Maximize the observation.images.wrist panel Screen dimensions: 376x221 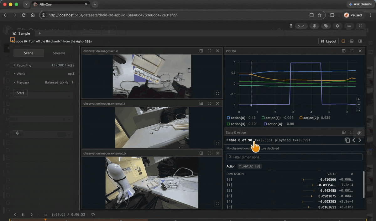pyautogui.click(x=209, y=51)
